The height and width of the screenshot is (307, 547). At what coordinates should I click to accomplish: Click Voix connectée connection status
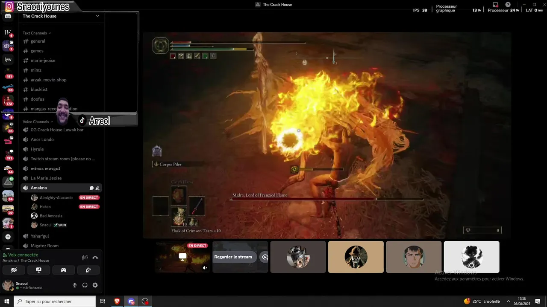click(x=23, y=255)
